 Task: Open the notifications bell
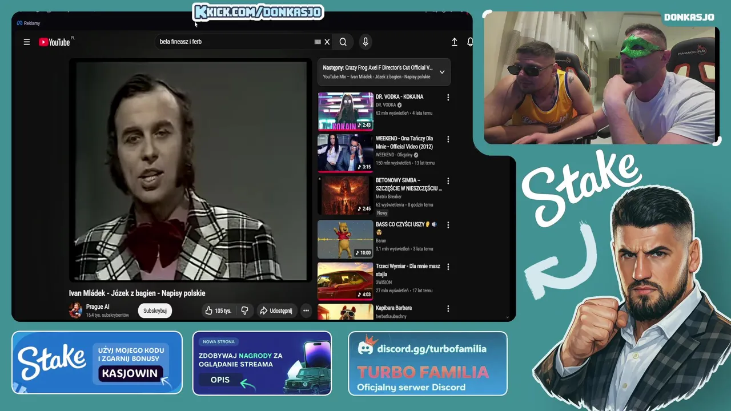470,42
